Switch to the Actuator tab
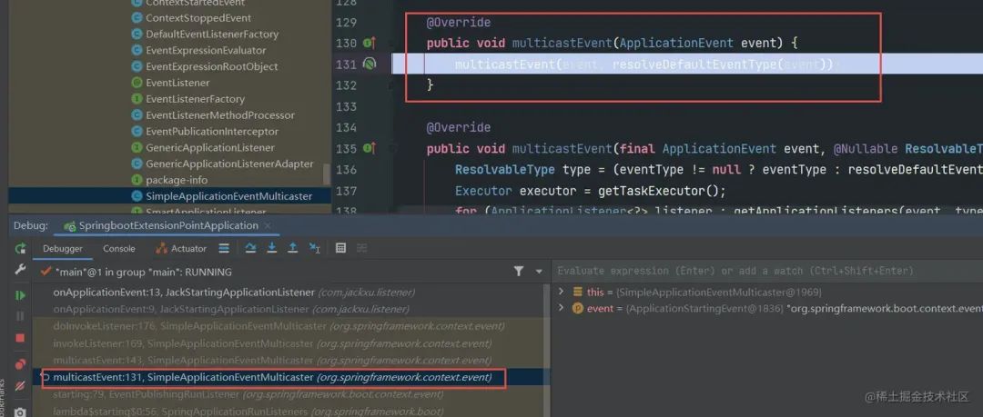This screenshot has height=417, width=983. click(x=181, y=249)
